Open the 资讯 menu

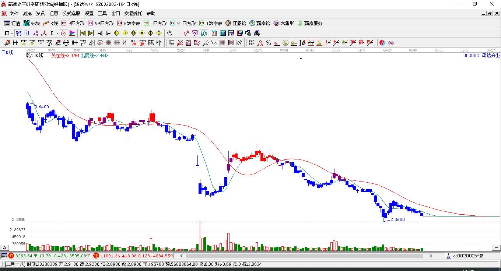click(41, 14)
